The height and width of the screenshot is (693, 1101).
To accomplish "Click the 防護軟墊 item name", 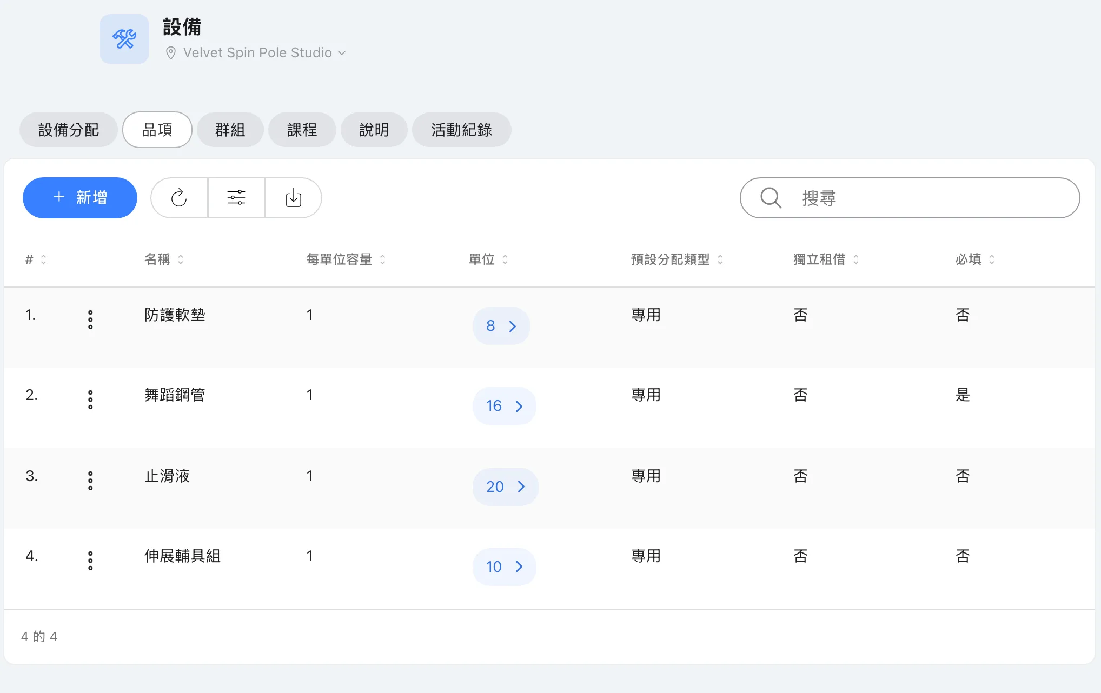I will point(175,315).
